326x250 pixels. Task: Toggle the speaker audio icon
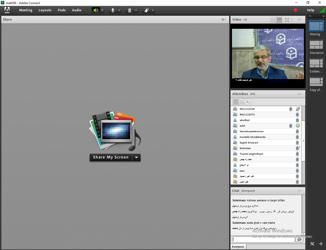tap(96, 10)
